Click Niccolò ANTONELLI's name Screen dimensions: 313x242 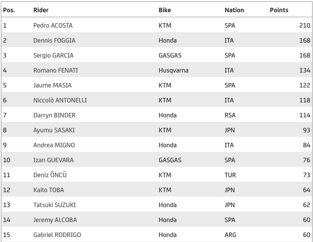click(60, 100)
